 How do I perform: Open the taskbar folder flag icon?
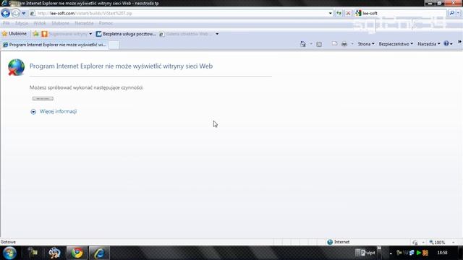click(x=33, y=253)
